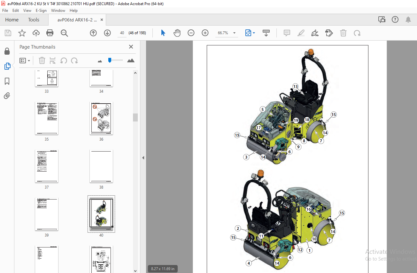The height and width of the screenshot is (273, 417).
Task: Switch to the Home tab
Action: [x=12, y=20]
